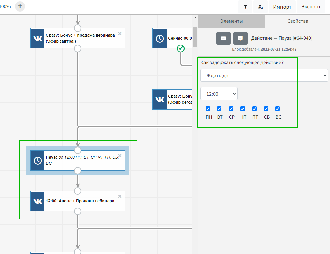Click the user search icon
Image resolution: width=330 pixels, height=254 pixels.
click(260, 7)
